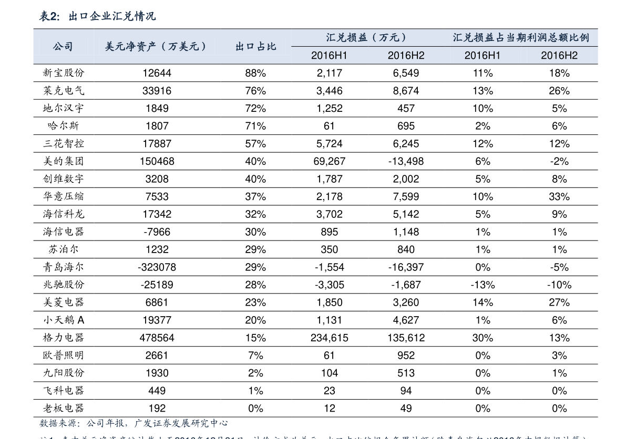Select the 76% export share cell
The image size is (626, 439).
pyautogui.click(x=255, y=90)
